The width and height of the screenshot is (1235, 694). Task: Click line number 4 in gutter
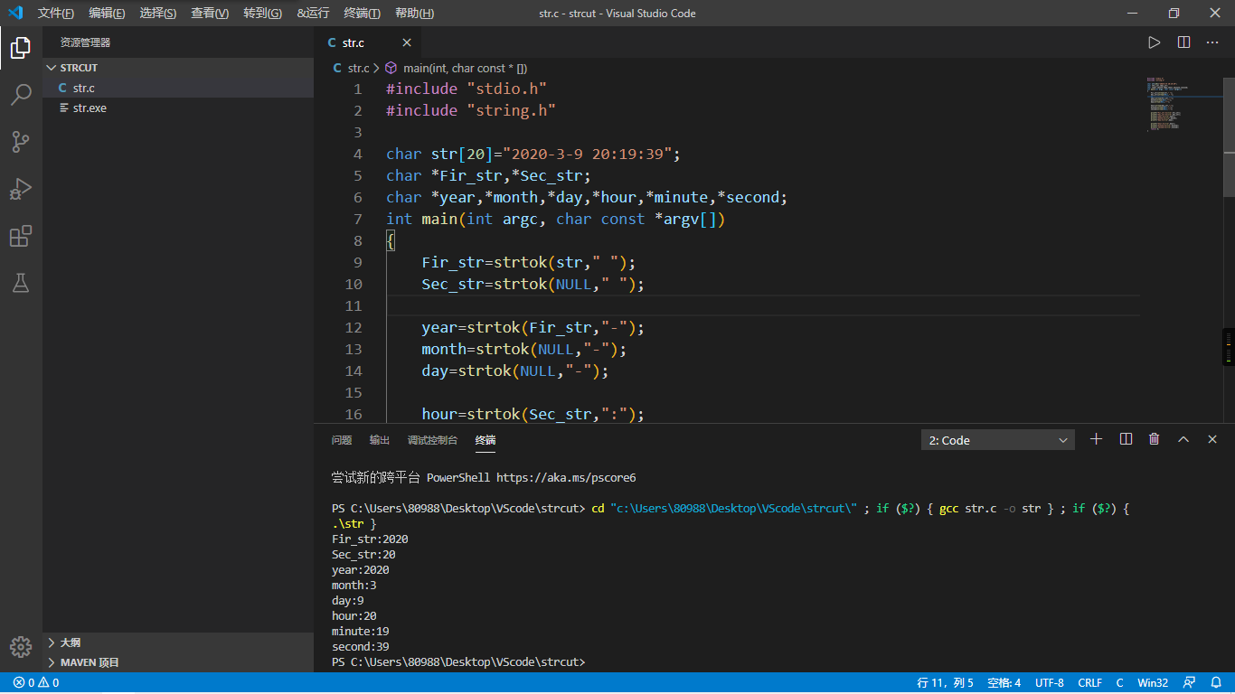tap(357, 154)
